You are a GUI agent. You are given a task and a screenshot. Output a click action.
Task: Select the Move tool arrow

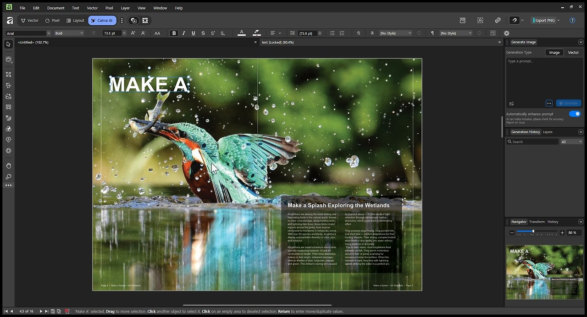[x=8, y=44]
